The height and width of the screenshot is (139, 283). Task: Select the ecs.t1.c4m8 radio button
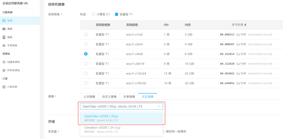(x=86, y=54)
